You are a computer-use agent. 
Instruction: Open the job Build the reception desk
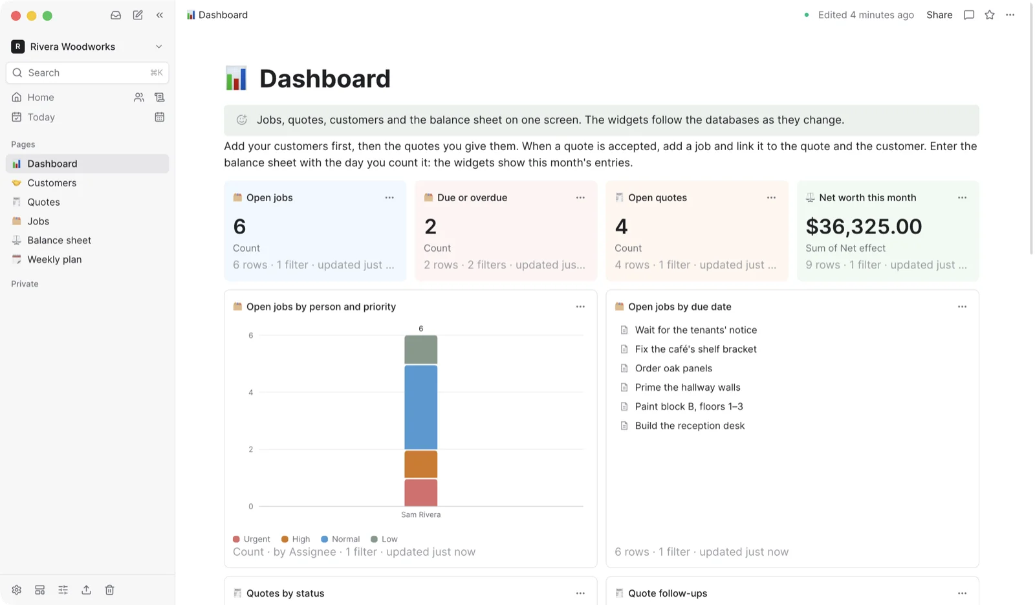coord(690,426)
